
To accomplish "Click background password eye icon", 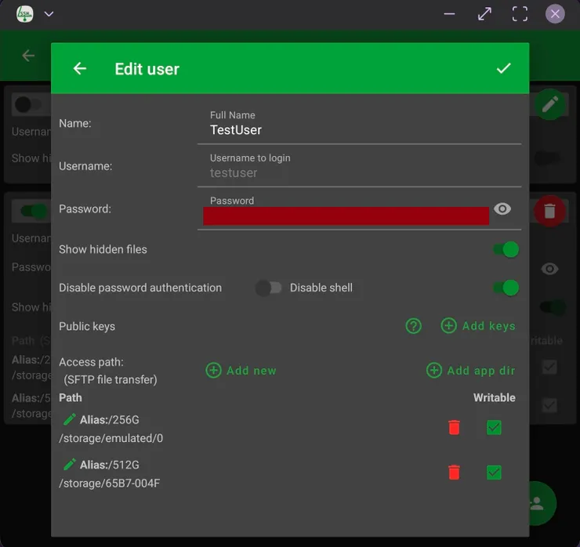I will 549,269.
